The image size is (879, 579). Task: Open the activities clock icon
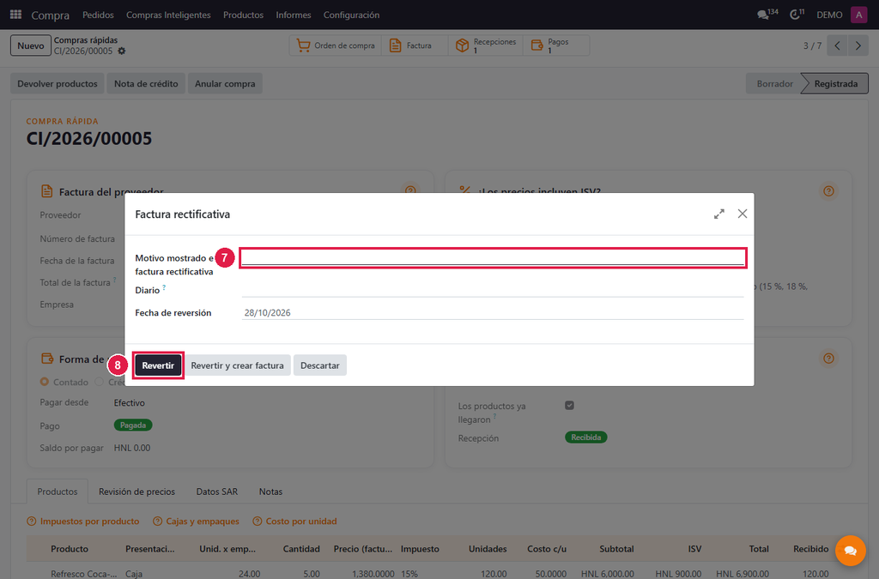(x=795, y=15)
